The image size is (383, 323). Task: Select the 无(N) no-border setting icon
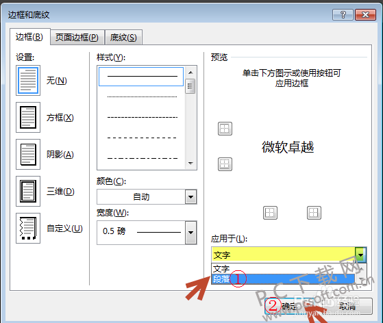28,81
